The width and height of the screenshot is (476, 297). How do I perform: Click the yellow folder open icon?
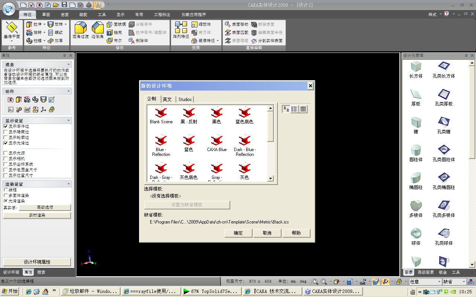point(56,5)
